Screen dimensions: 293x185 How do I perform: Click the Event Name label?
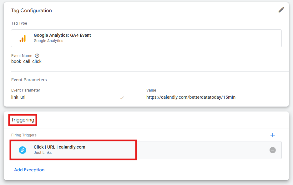(22, 56)
